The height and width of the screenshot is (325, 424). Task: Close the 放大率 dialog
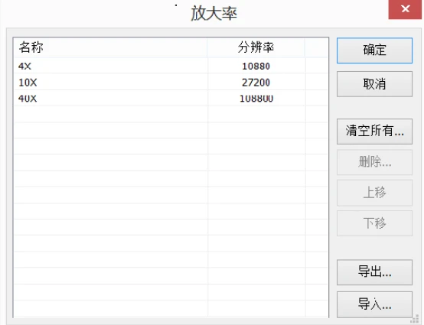tap(406, 9)
